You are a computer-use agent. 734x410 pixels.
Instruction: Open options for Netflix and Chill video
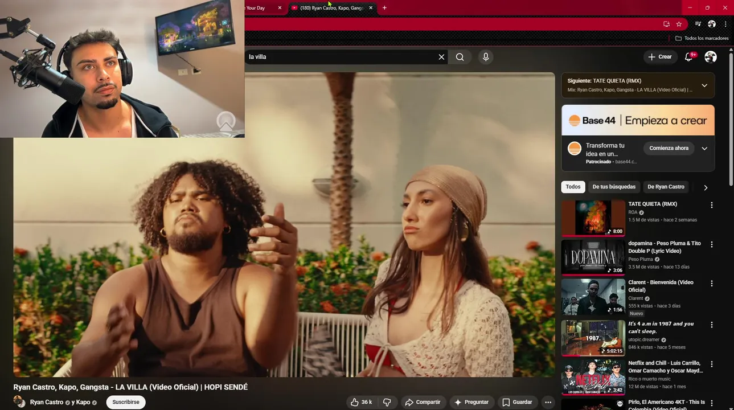[711, 364]
